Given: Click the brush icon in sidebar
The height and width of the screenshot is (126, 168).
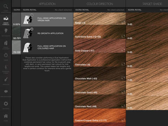Looking at the screenshot, I should 6,79.
